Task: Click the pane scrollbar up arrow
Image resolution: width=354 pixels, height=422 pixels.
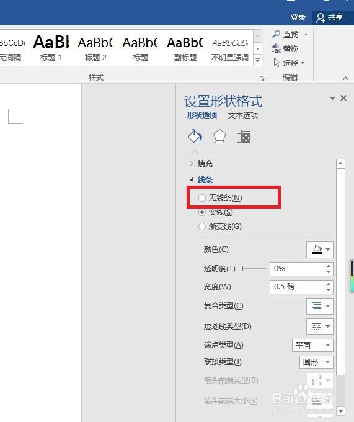Action: pyautogui.click(x=340, y=163)
